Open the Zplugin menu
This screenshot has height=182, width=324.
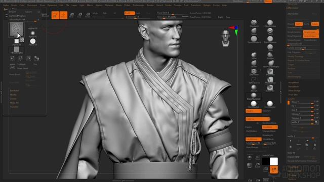pyautogui.click(x=207, y=5)
